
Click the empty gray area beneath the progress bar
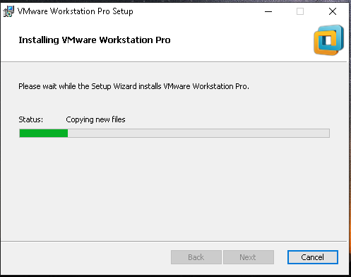pyautogui.click(x=174, y=189)
